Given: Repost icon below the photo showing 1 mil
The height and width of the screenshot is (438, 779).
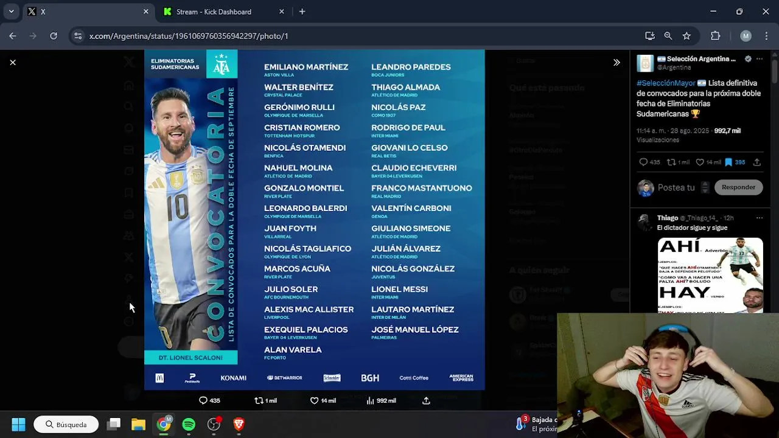Looking at the screenshot, I should pyautogui.click(x=259, y=400).
